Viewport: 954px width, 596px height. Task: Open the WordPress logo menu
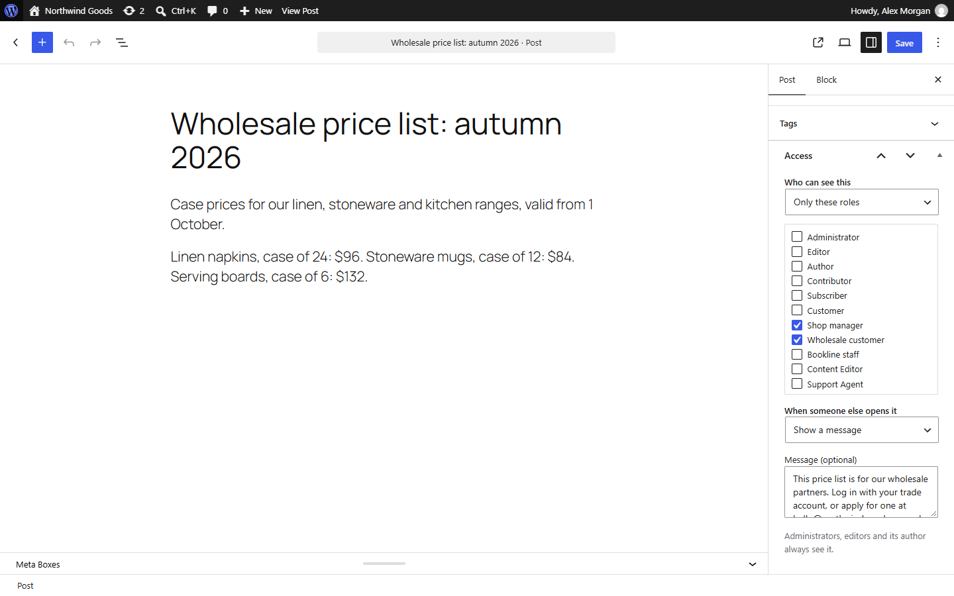point(11,11)
